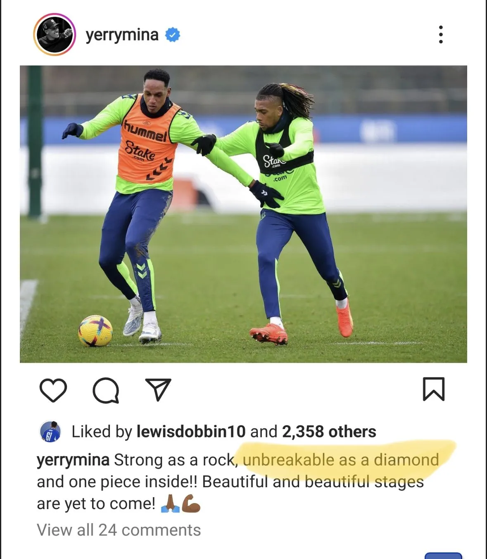Open yerrymina username in post header
Image resolution: width=487 pixels, height=559 pixels.
(x=122, y=35)
